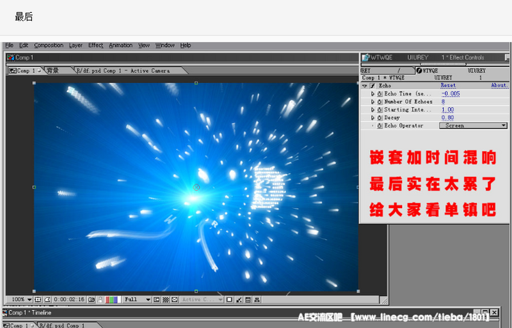Collapse the Echo effect group

[365, 86]
